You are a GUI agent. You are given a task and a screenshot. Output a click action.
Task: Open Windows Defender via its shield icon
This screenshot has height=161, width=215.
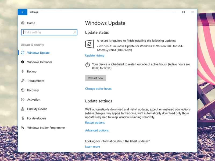pyautogui.click(x=23, y=62)
